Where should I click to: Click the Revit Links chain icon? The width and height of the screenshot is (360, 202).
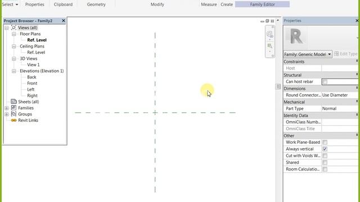pos(13,120)
